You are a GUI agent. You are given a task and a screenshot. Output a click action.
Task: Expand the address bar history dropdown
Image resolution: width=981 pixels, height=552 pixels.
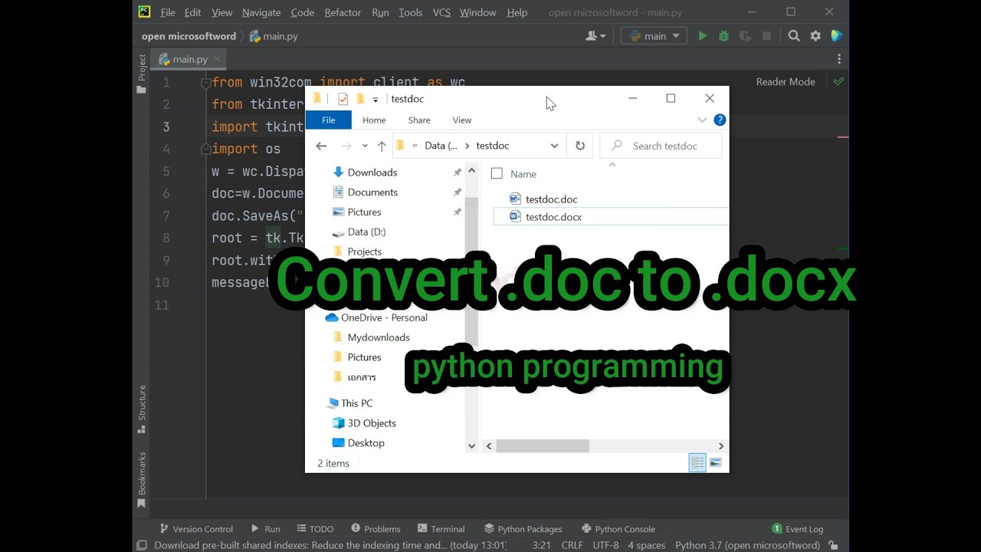[554, 146]
